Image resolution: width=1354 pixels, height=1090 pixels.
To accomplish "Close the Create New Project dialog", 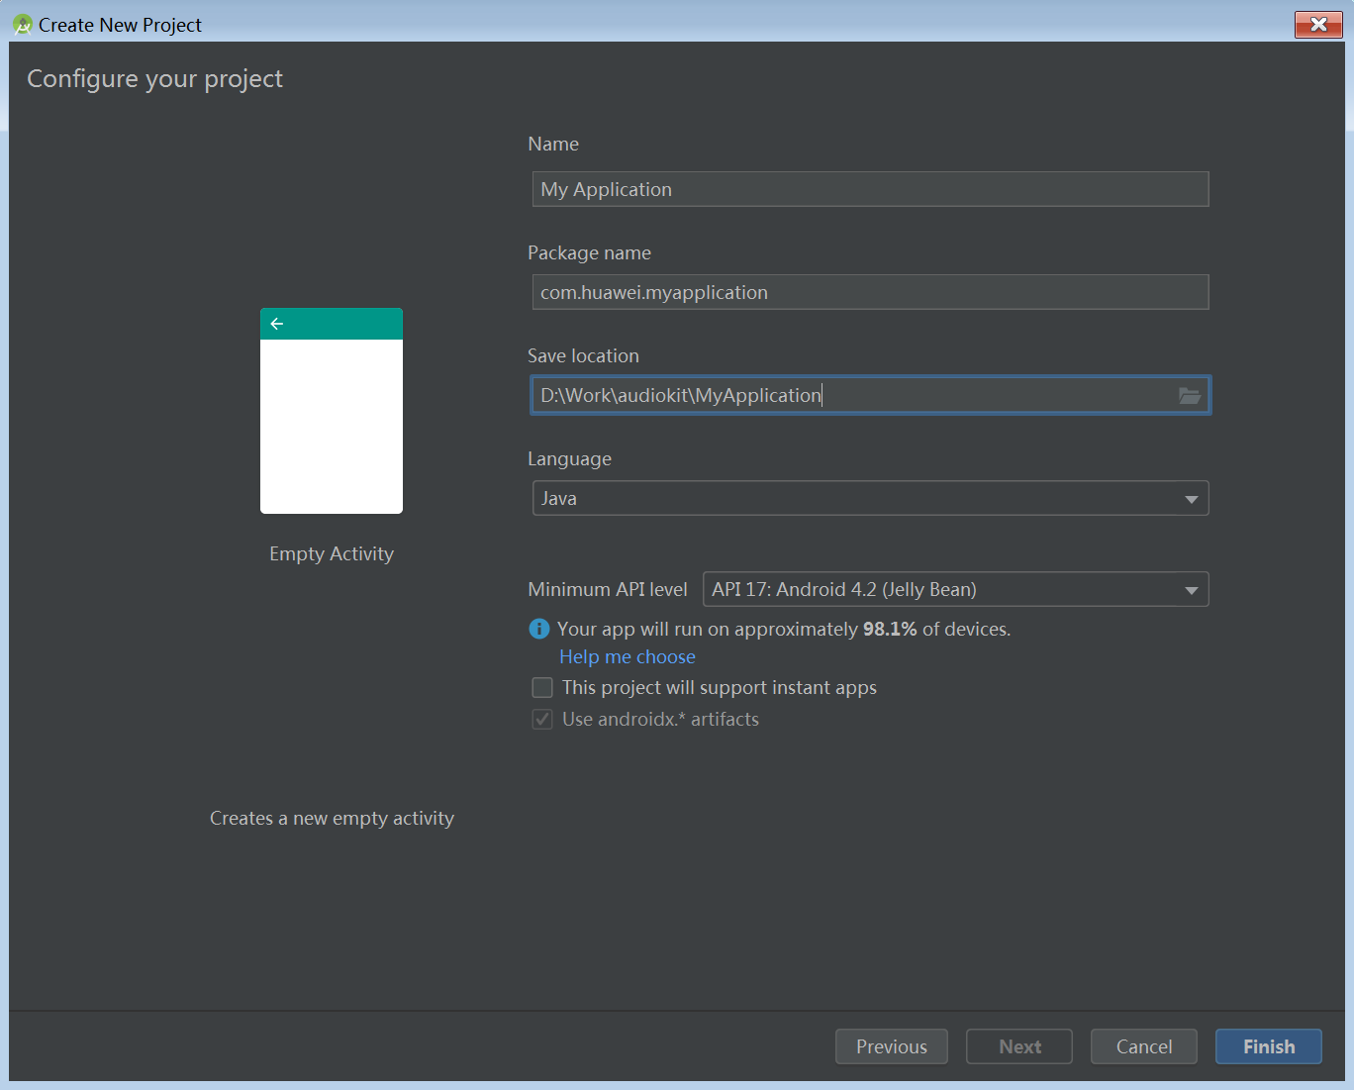I will [x=1317, y=25].
